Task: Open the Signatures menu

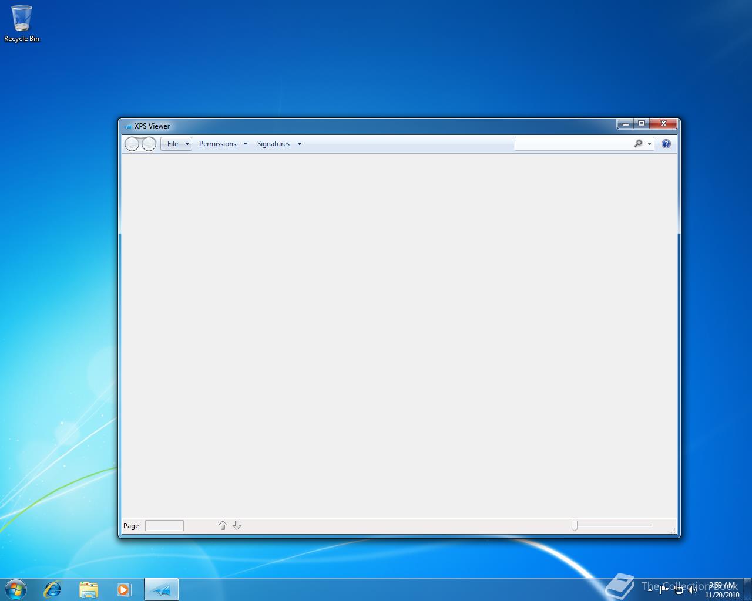Action: [x=273, y=144]
